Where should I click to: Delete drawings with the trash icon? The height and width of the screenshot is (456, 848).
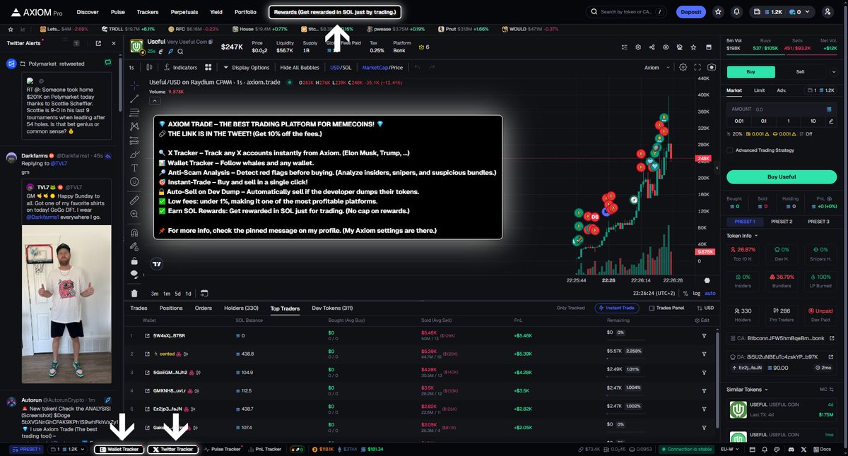(x=134, y=293)
